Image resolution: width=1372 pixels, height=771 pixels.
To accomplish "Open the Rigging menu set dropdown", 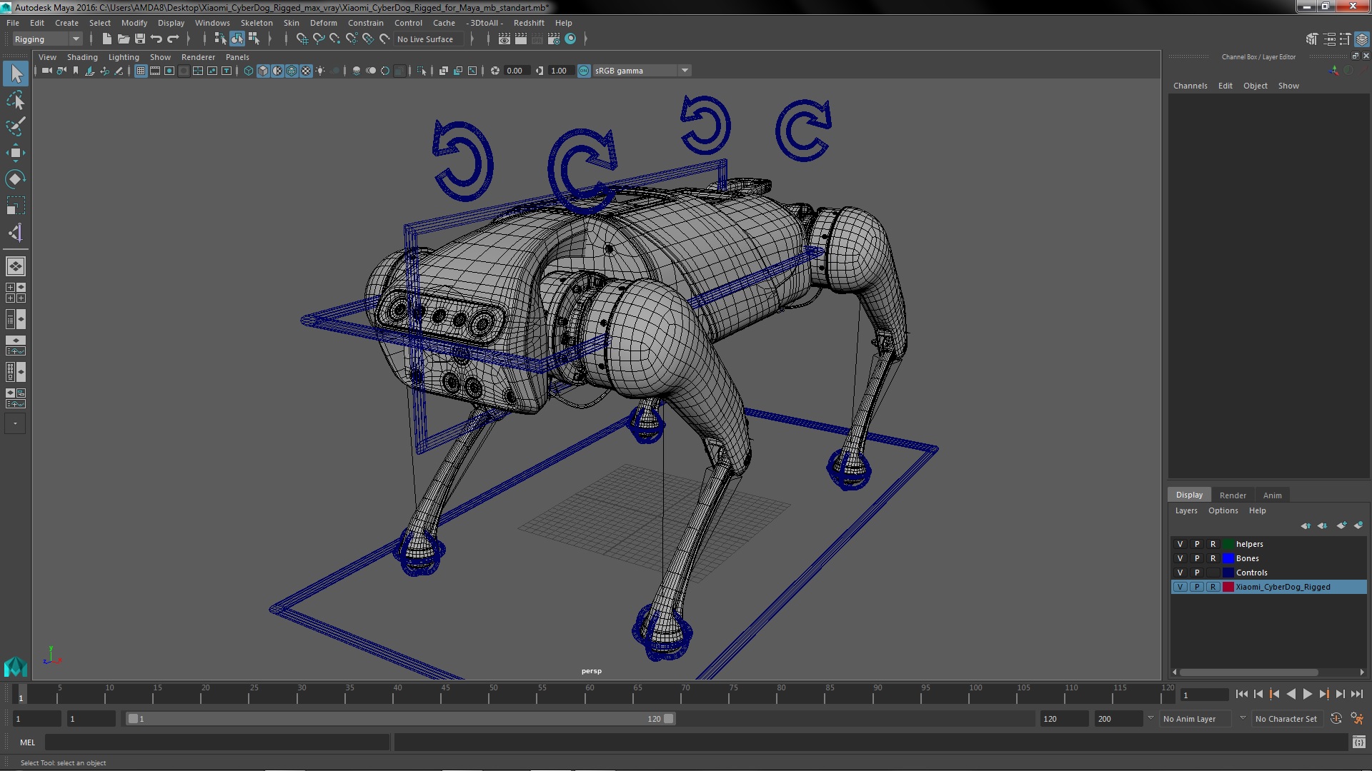I will pos(47,39).
